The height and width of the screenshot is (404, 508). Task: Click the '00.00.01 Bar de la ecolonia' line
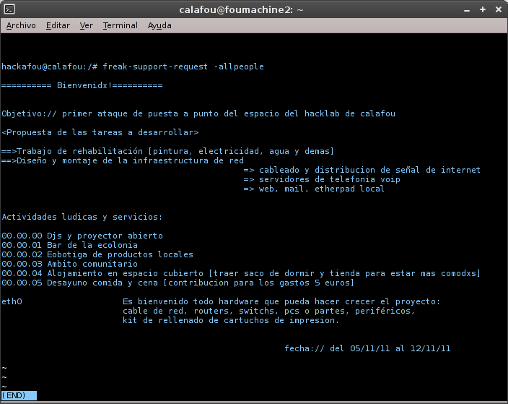(70, 245)
